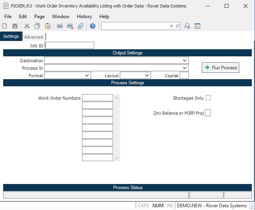Open the History menu
The width and height of the screenshot is (255, 210).
click(84, 17)
